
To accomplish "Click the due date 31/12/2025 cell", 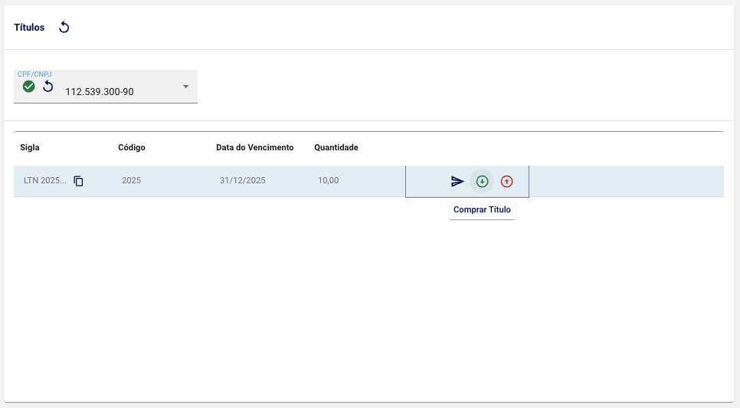I will tap(242, 181).
